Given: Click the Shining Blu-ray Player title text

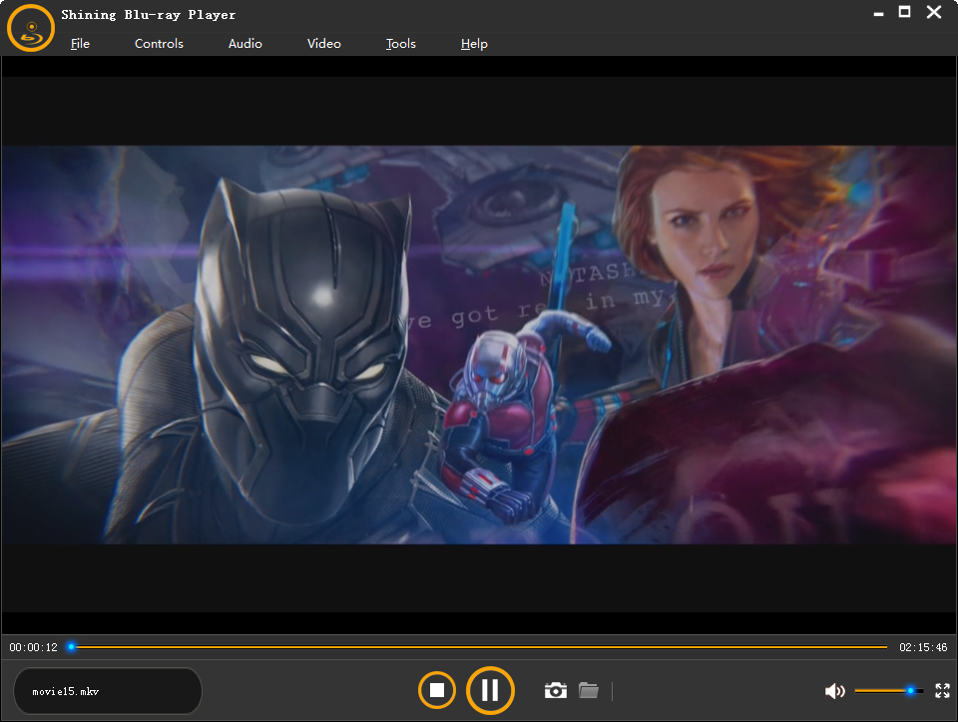Looking at the screenshot, I should coord(149,15).
